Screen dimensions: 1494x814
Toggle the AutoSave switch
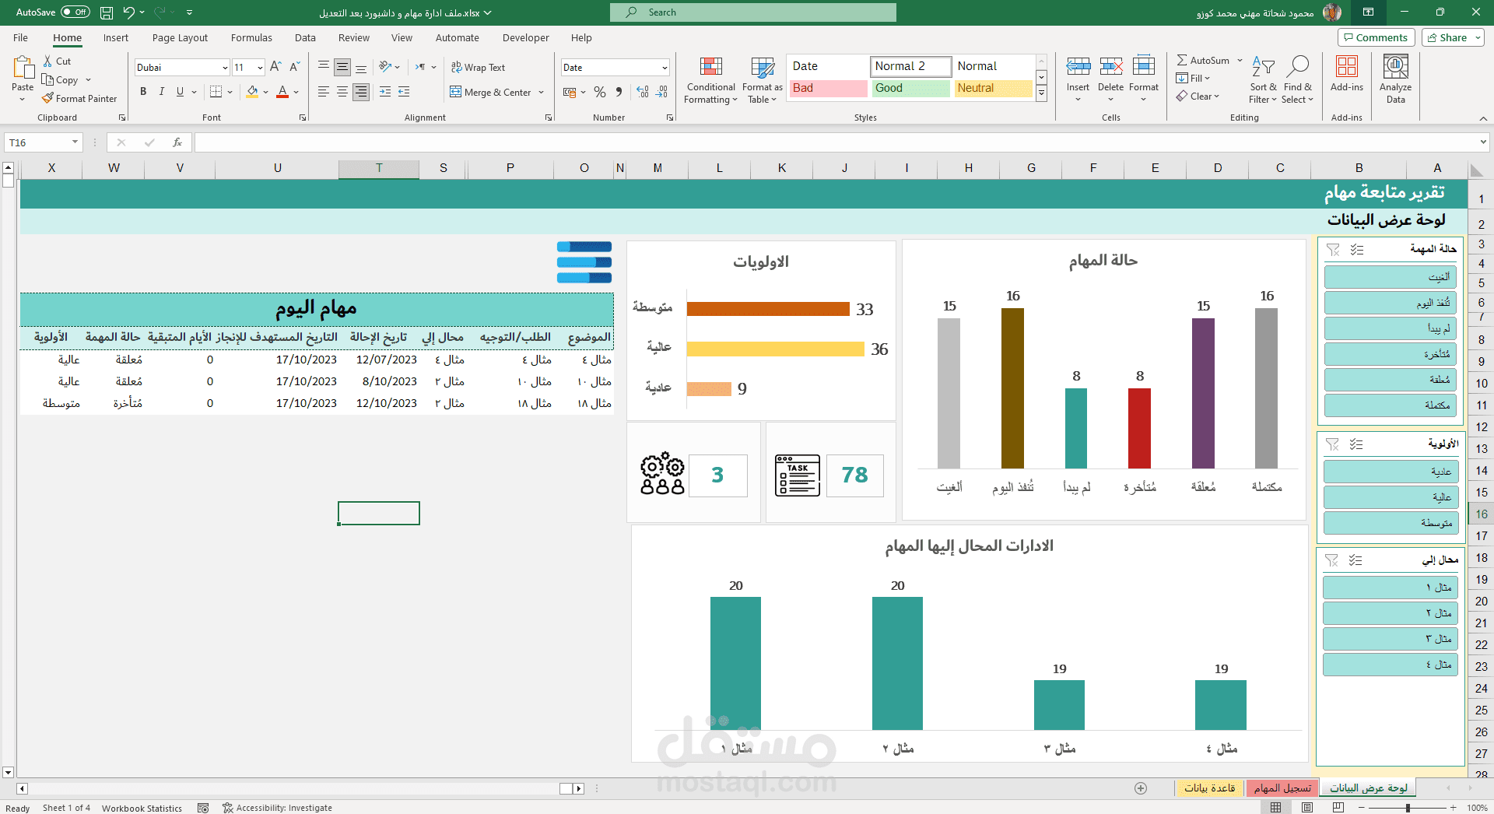pos(75,12)
